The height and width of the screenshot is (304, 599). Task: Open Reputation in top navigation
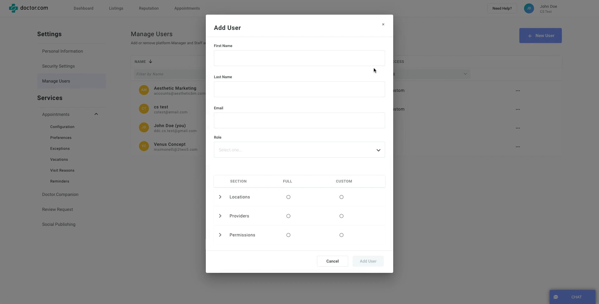149,8
